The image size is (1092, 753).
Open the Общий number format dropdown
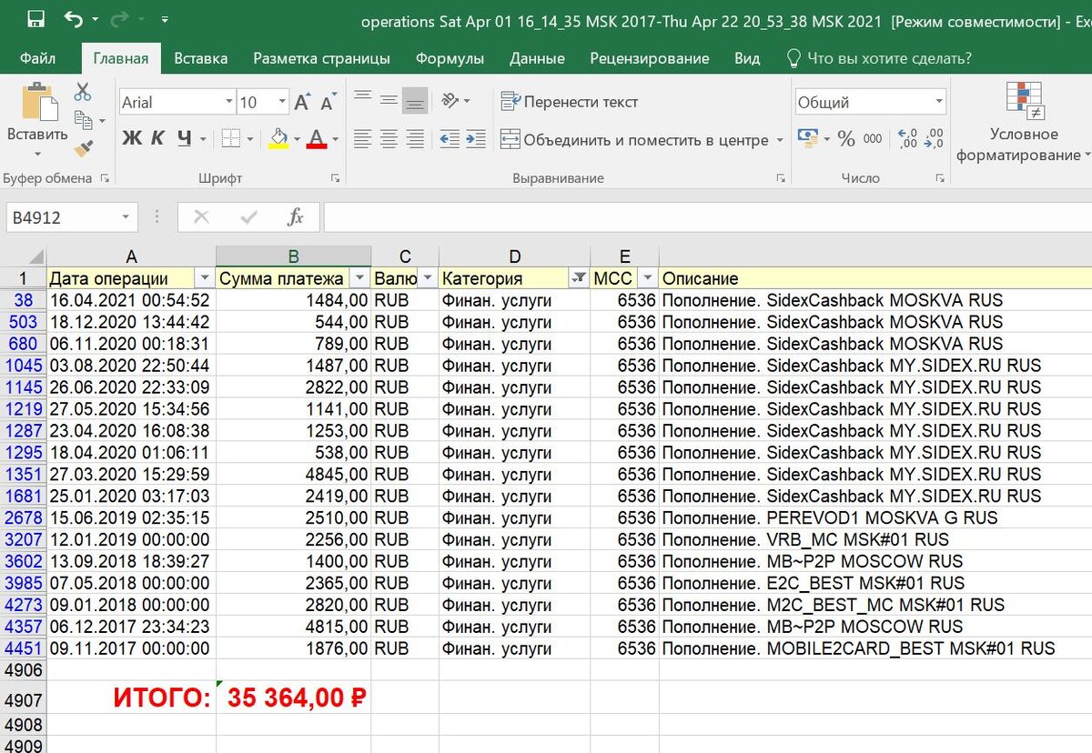click(x=939, y=102)
